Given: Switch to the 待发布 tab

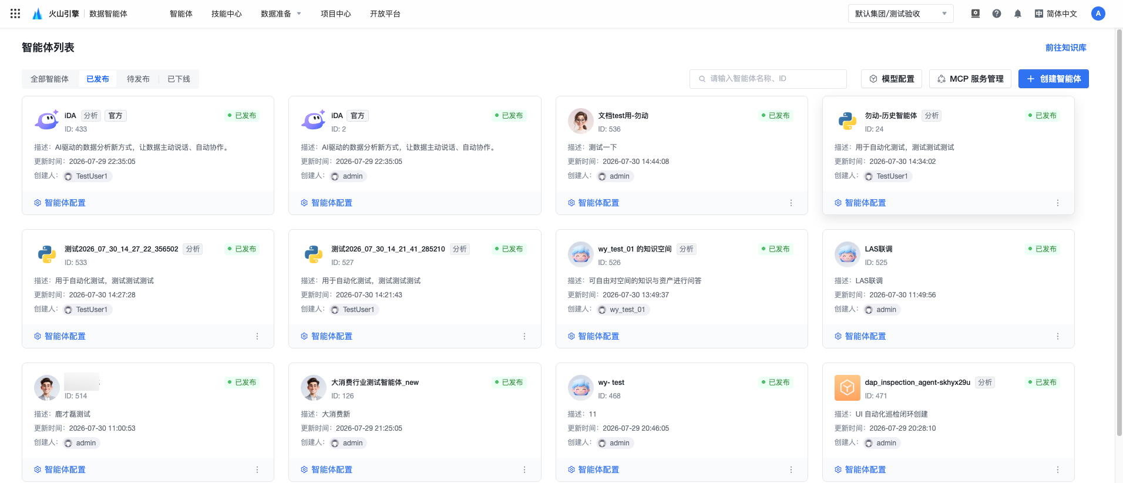Looking at the screenshot, I should click(x=138, y=79).
